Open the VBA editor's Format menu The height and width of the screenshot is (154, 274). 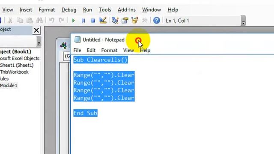47,10
